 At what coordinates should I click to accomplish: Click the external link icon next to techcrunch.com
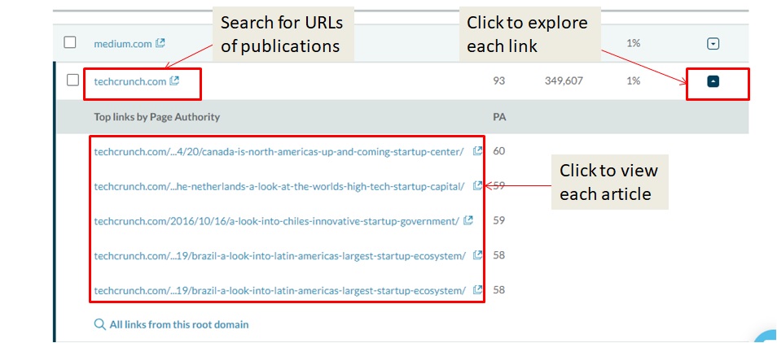click(174, 81)
